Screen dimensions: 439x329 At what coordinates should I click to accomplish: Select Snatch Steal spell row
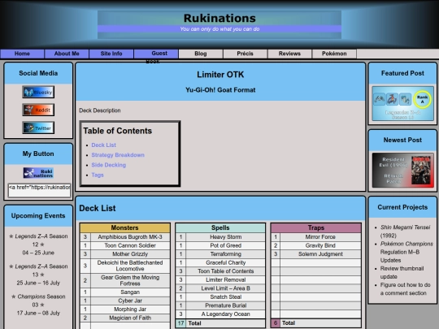click(x=220, y=297)
